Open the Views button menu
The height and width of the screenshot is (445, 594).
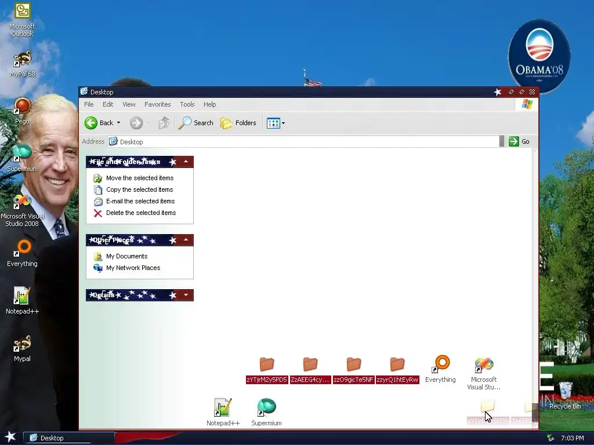pos(276,123)
